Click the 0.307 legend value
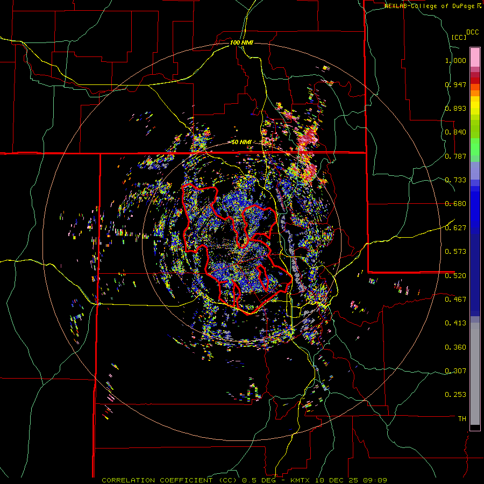 click(x=455, y=371)
